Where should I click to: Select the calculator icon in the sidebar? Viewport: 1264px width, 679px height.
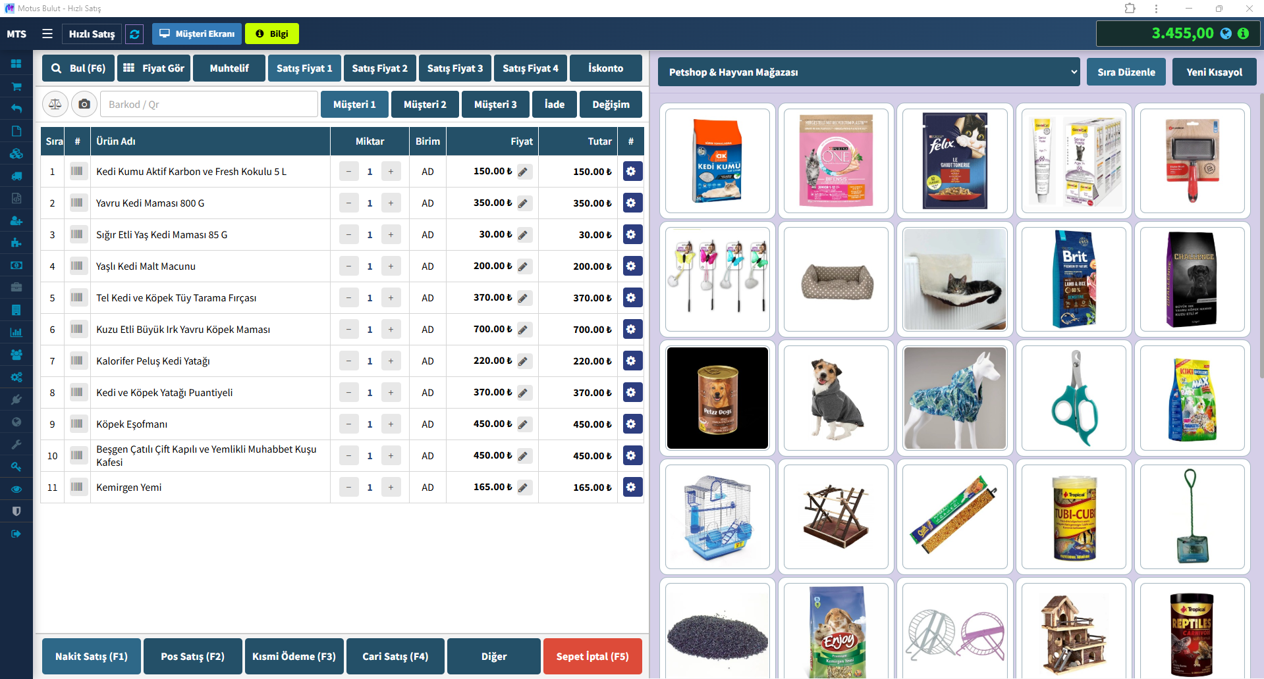click(x=16, y=310)
